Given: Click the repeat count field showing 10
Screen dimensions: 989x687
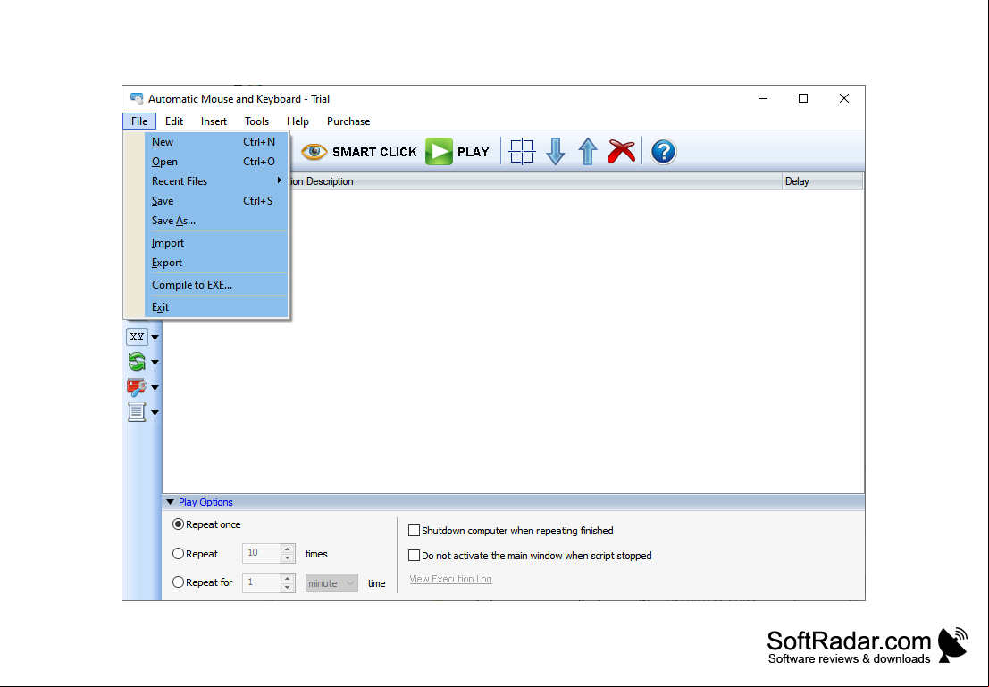Looking at the screenshot, I should [261, 553].
